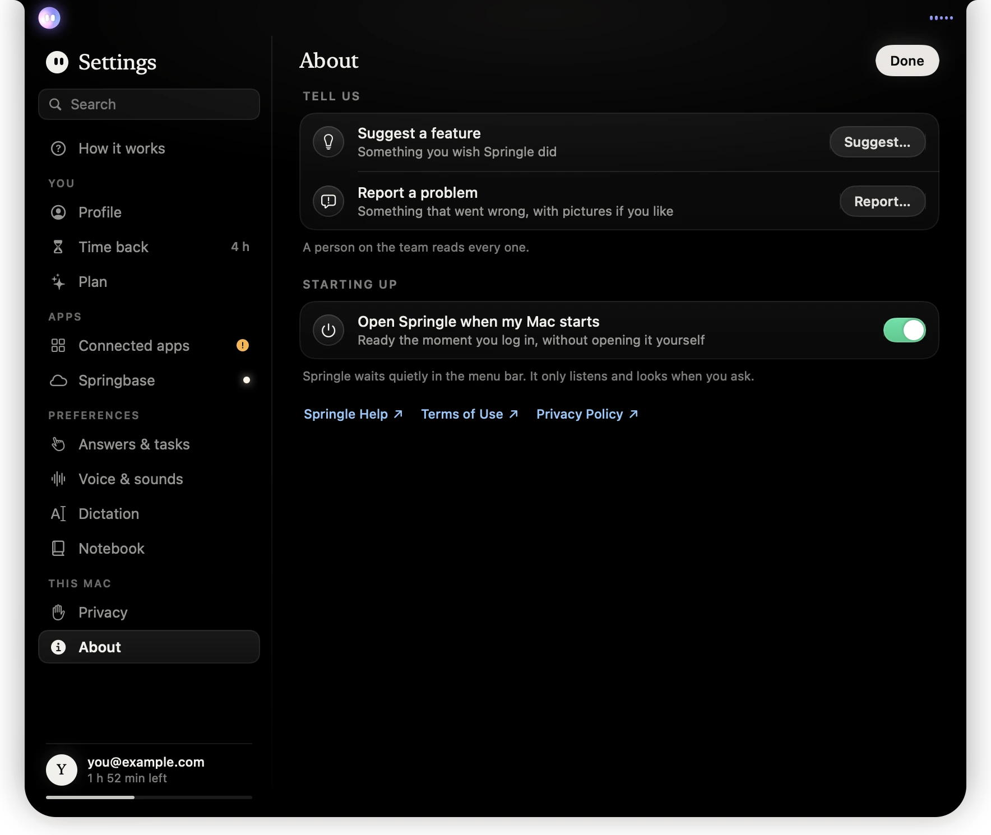Viewport: 991px width, 835px height.
Task: Click the Report... button
Action: 882,201
